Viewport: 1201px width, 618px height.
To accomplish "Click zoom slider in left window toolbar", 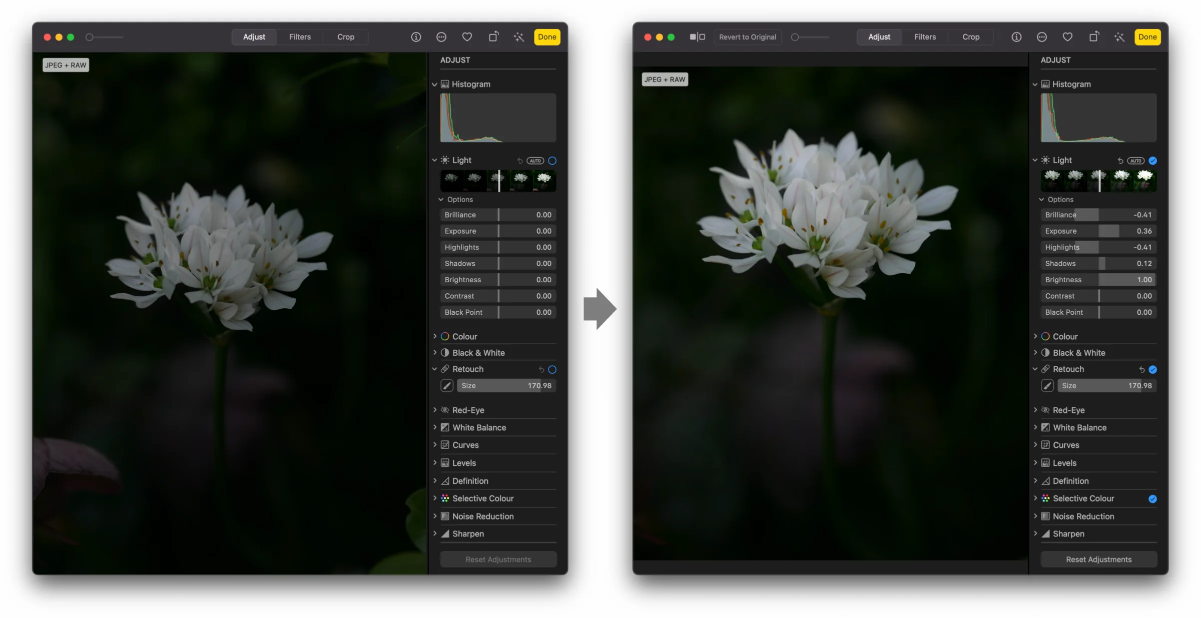I will coord(105,37).
